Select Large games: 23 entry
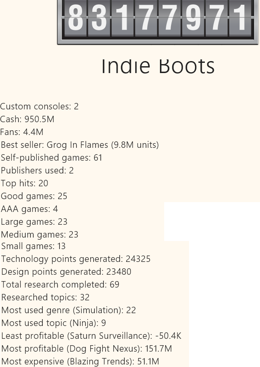The width and height of the screenshot is (260, 367). [x=34, y=222]
